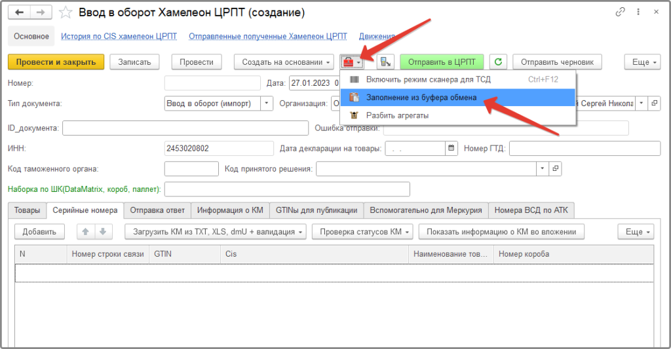
Task: Open the Информация о КМ tab
Action: click(x=230, y=210)
